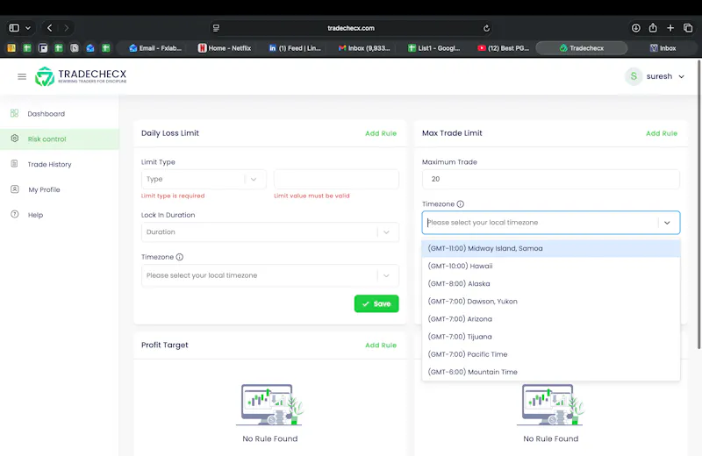Pick (GMT-7:00) Tijuana timezone
Screen dimensions: 702x456
click(x=551, y=337)
